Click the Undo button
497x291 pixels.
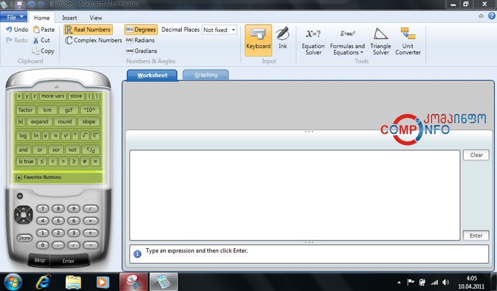coord(18,29)
